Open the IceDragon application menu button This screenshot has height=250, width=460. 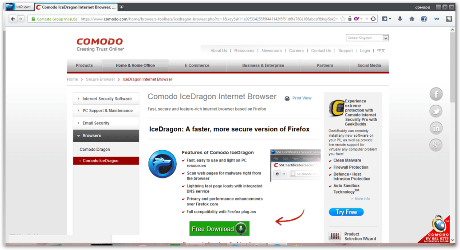[19, 6]
